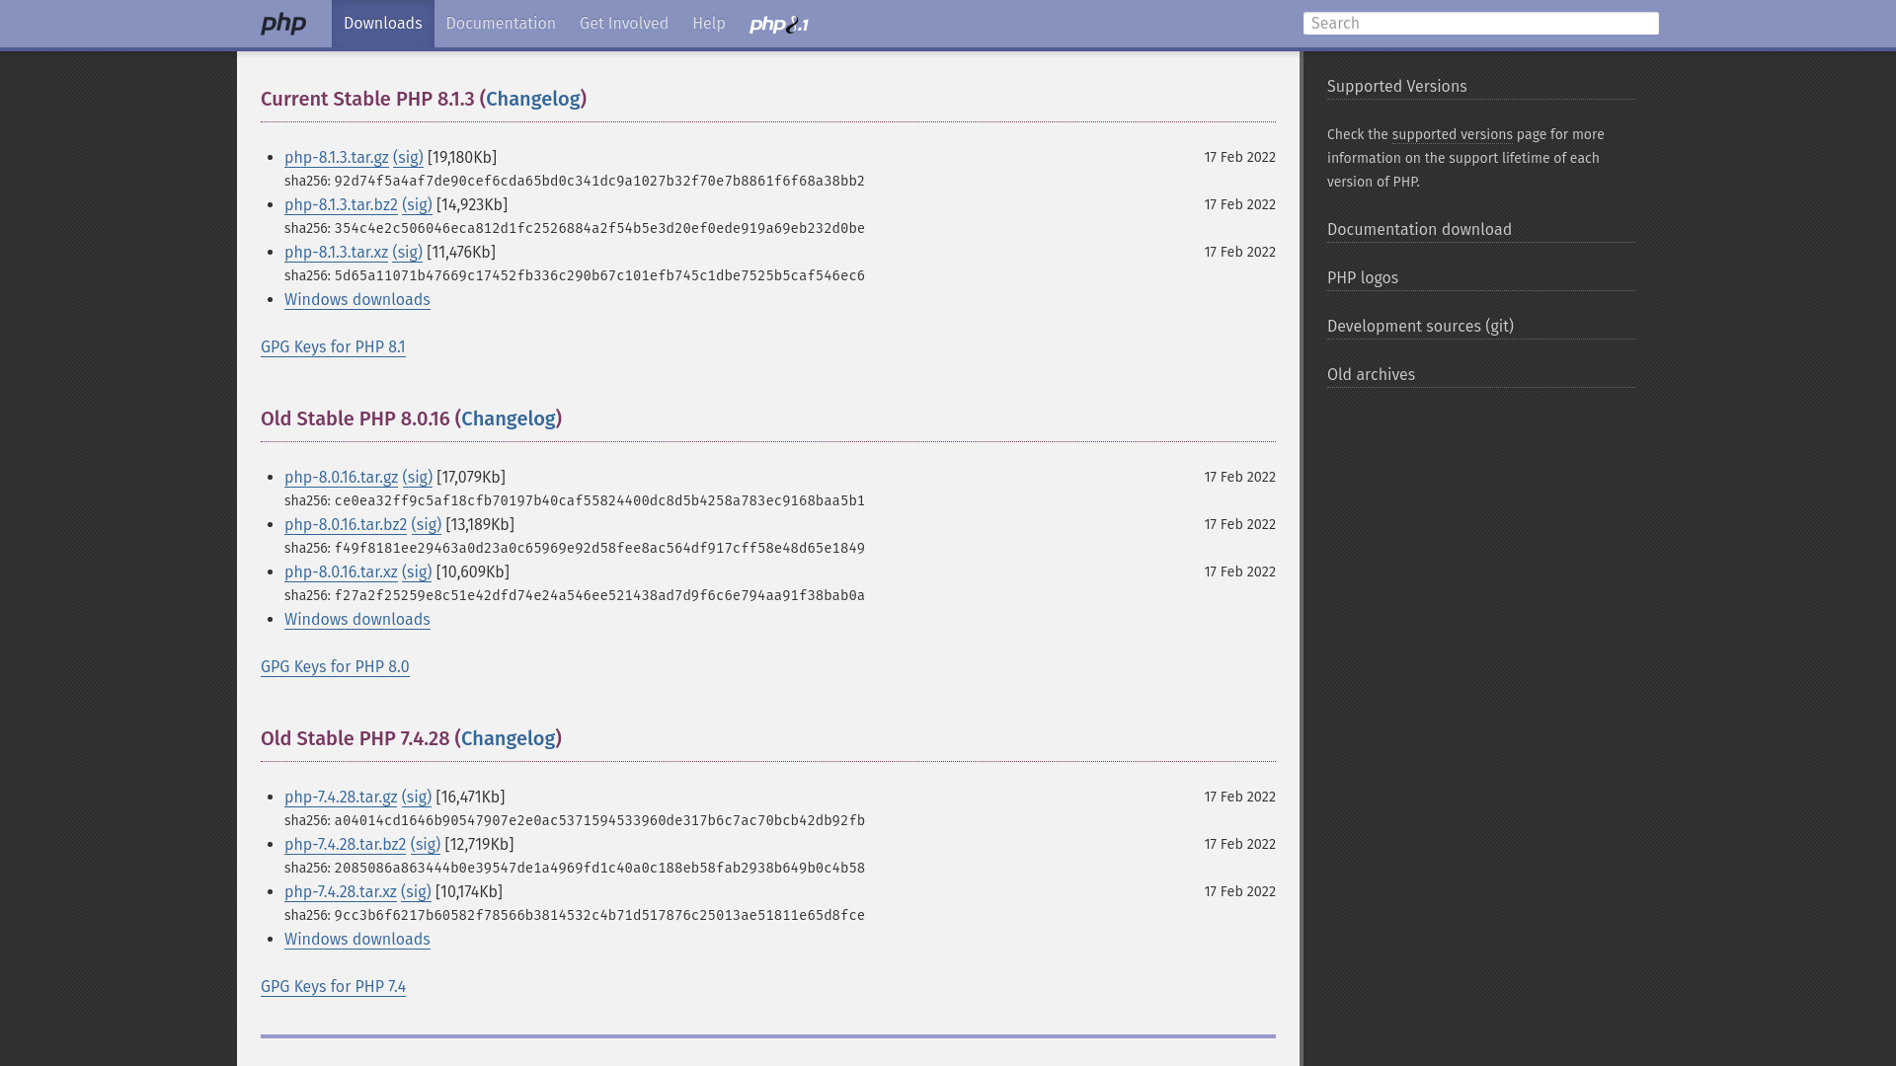Open the Get Involved nav menu
Image resolution: width=1896 pixels, height=1066 pixels.
pyautogui.click(x=624, y=24)
